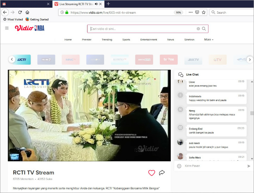Screen dimensions: 254x193
Task: Click the Indahnovia chat message
Action: coord(217,98)
